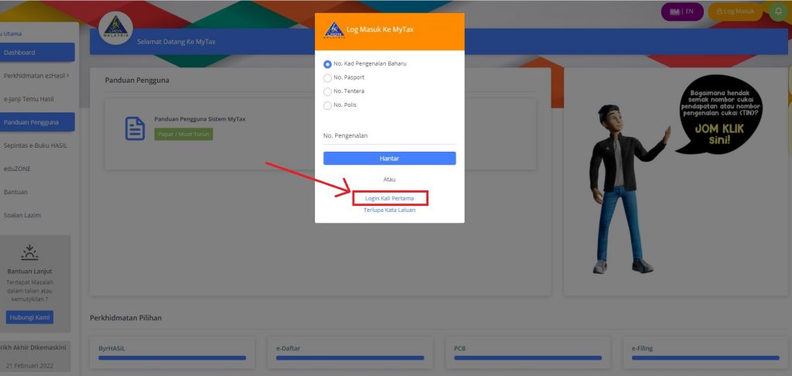Select Panduan Pengguna in the sidebar
The image size is (792, 376).
point(37,122)
